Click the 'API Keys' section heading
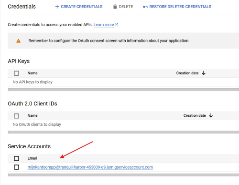Viewport: 239px width, 185px height. click(x=19, y=61)
